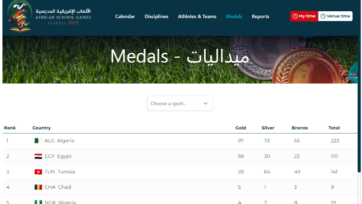This screenshot has height=204, width=362.
Task: Click the page vertical scrollbar
Action: coord(360,122)
